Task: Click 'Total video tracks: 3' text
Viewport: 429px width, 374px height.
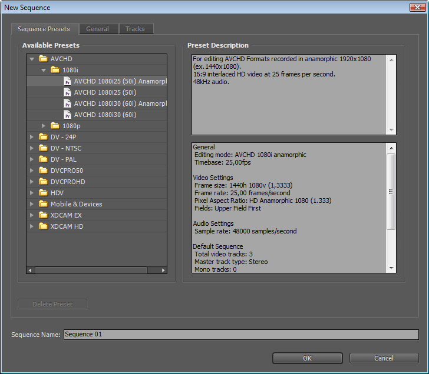Action: tap(223, 254)
